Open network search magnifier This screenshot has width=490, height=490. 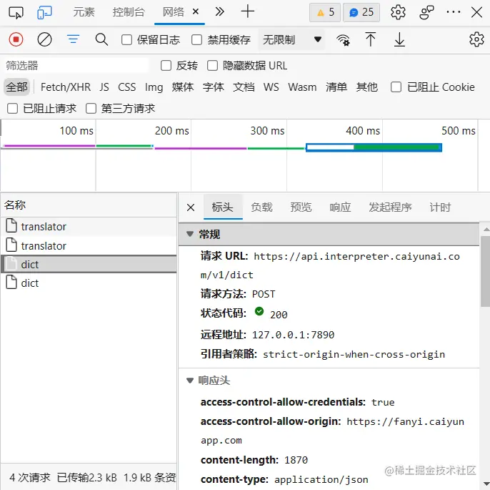click(x=101, y=40)
